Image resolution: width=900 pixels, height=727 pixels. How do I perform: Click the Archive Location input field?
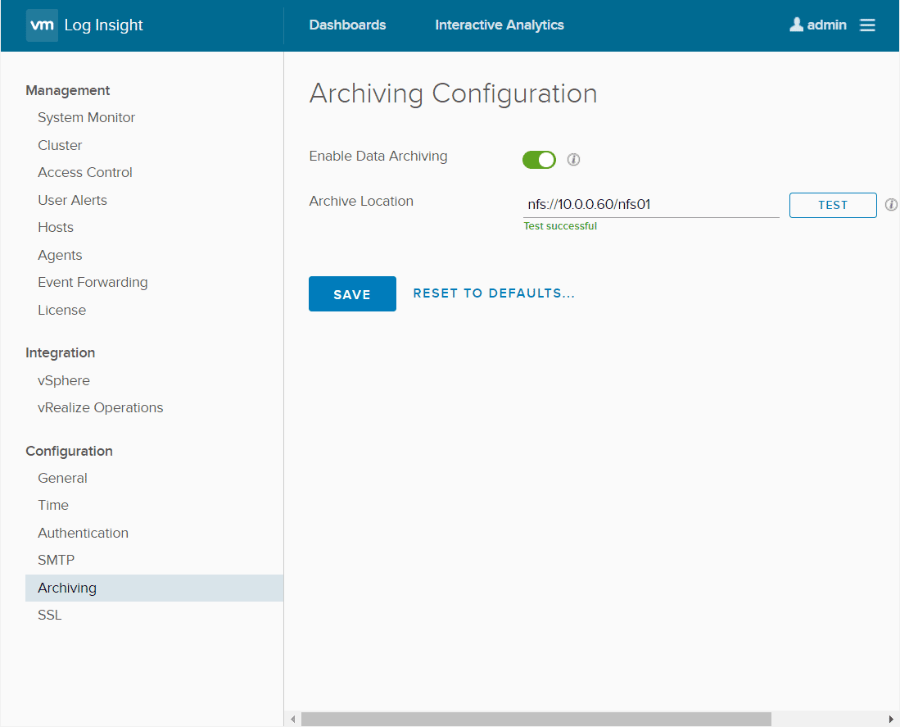651,205
